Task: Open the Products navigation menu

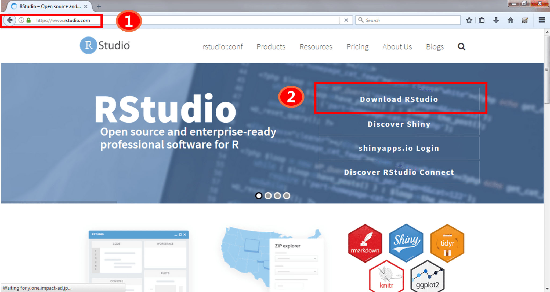Action: 271,47
